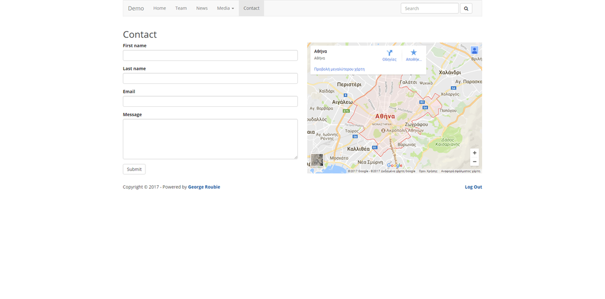Viewport: 605px width, 299px height.
Task: Click inside the Message text area
Action: coord(210,139)
